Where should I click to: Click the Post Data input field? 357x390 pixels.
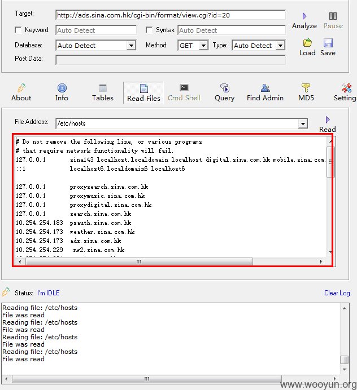tap(171, 60)
